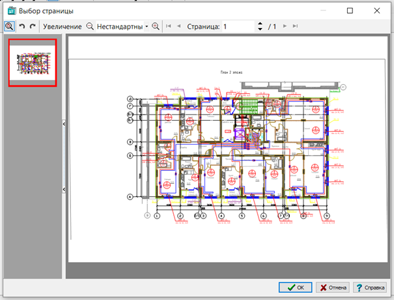Click the Отмена cancel button
This screenshot has width=394, height=300.
[332, 288]
